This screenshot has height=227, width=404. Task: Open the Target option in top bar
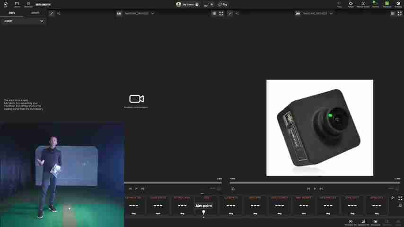(351, 4)
